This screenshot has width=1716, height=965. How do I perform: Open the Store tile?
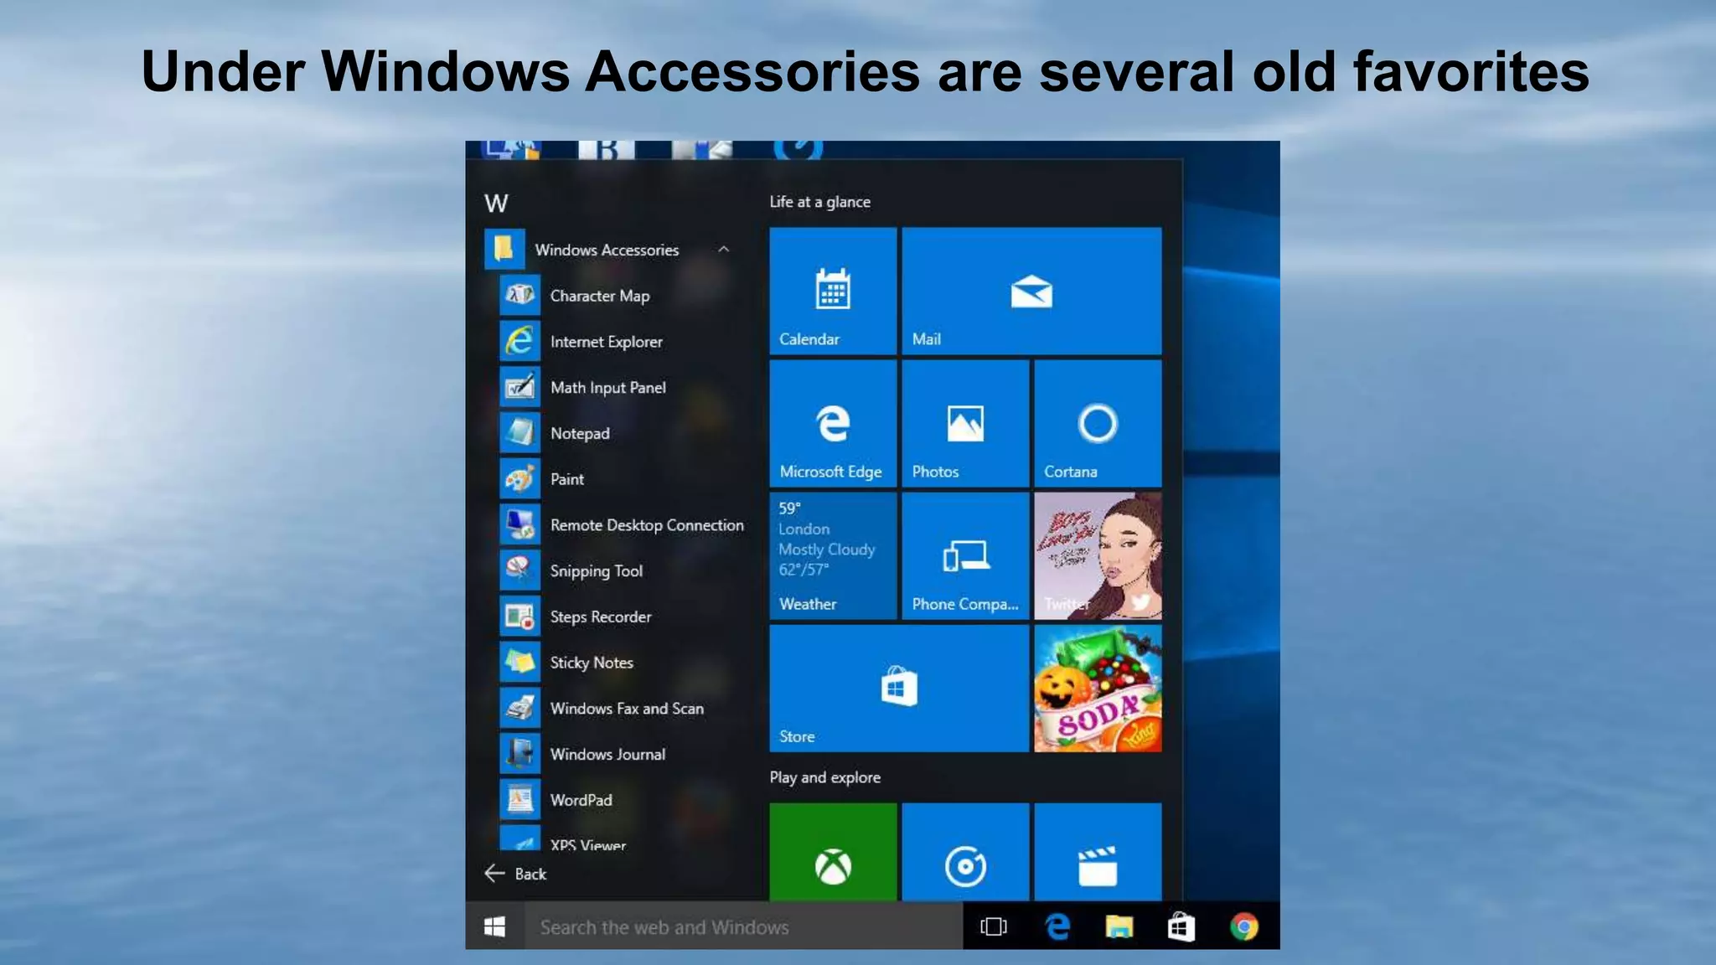899,688
